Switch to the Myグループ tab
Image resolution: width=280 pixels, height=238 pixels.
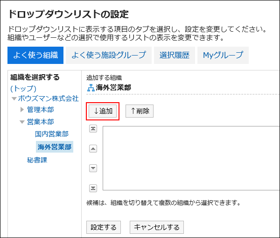click(223, 55)
